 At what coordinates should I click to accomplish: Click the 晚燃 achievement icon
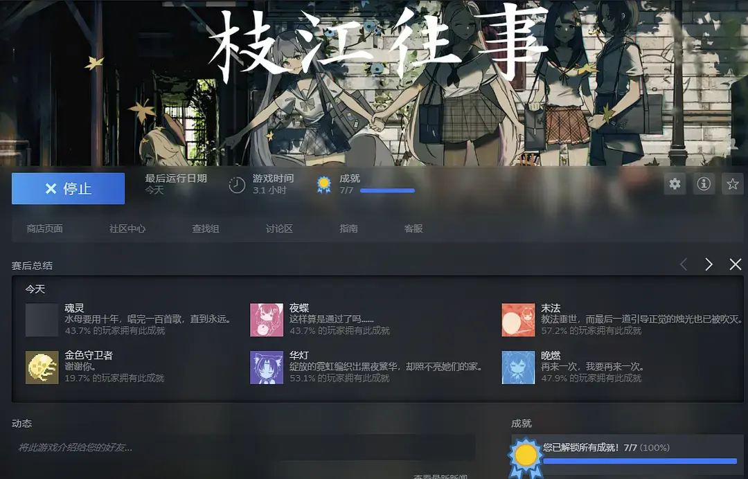pos(518,368)
